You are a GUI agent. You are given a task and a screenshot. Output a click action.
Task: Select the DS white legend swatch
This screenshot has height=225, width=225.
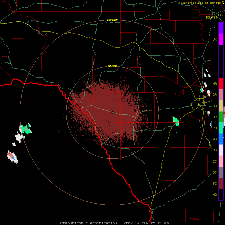click(x=221, y=150)
